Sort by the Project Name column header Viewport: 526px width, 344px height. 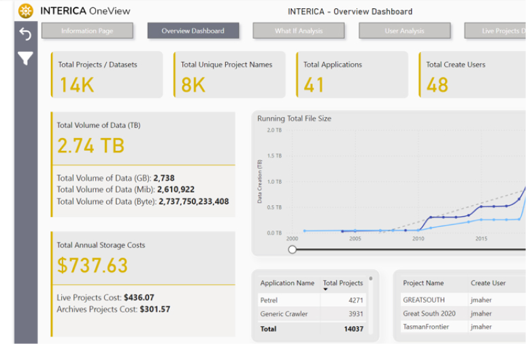[x=423, y=283]
